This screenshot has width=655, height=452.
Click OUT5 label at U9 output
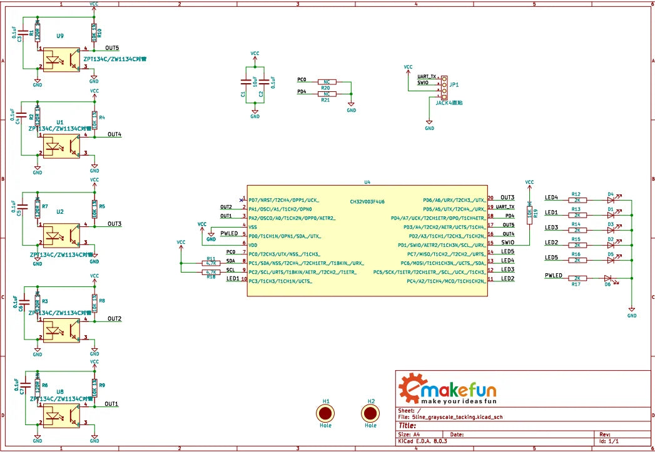pos(113,48)
